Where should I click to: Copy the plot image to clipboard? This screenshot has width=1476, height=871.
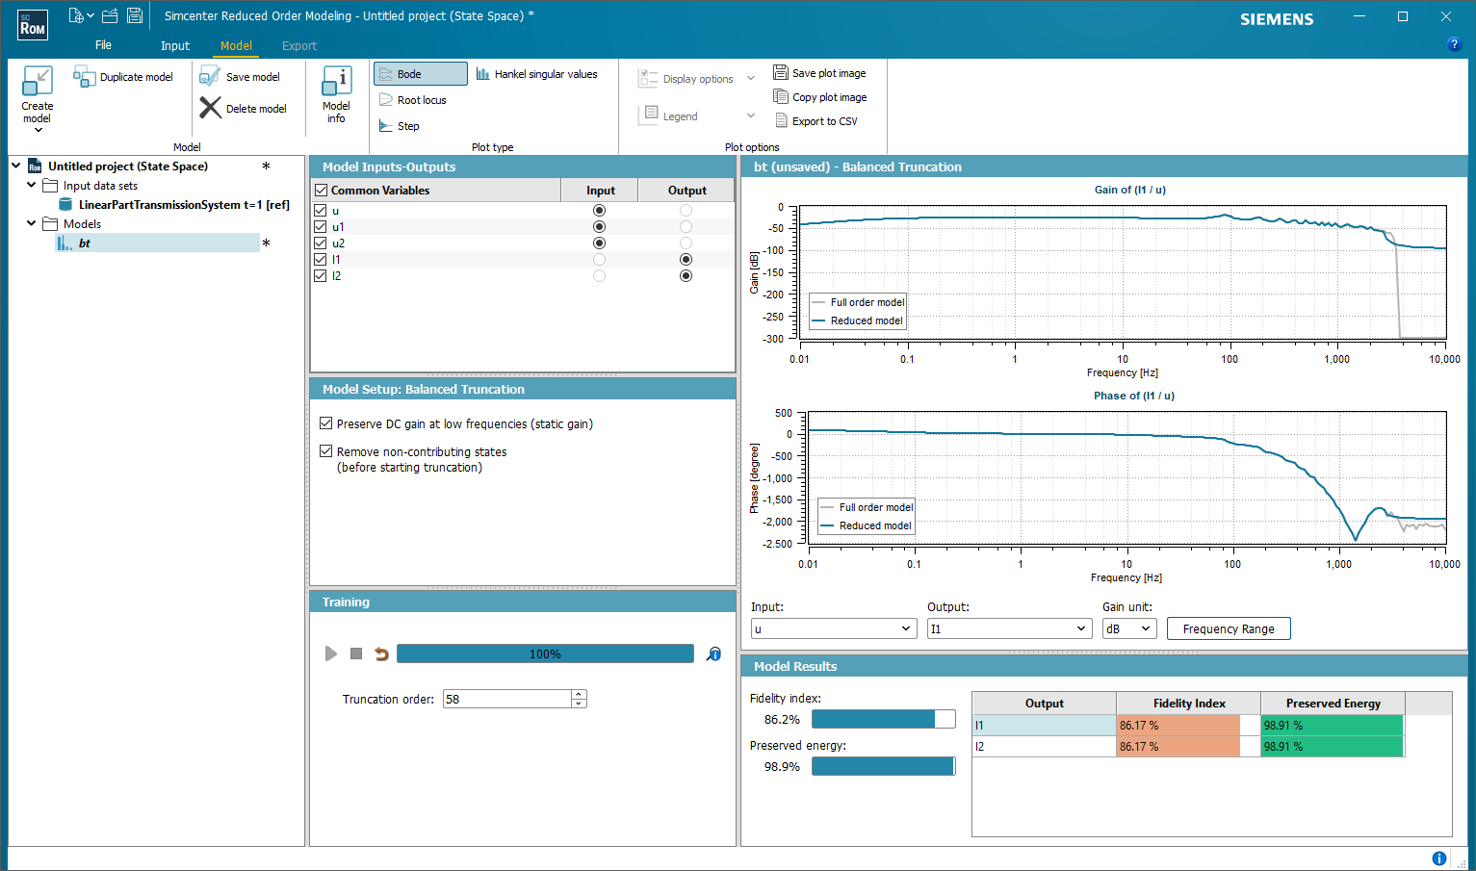820,96
